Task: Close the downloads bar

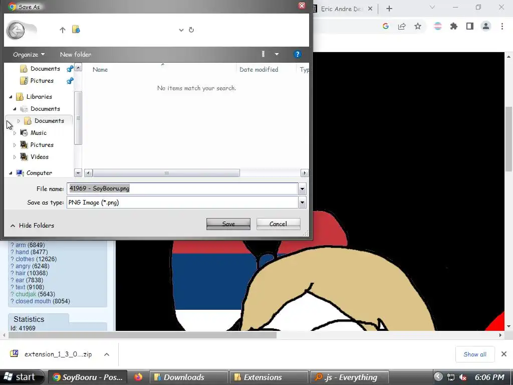Action: pyautogui.click(x=504, y=354)
